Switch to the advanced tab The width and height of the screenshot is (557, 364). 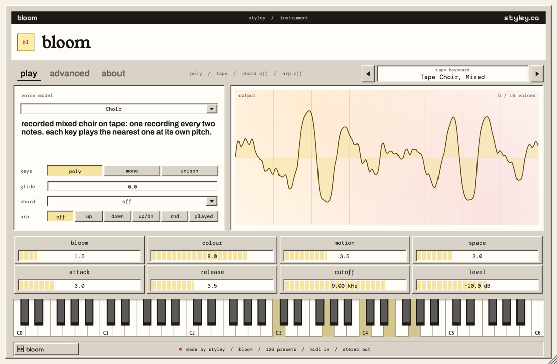pos(69,73)
